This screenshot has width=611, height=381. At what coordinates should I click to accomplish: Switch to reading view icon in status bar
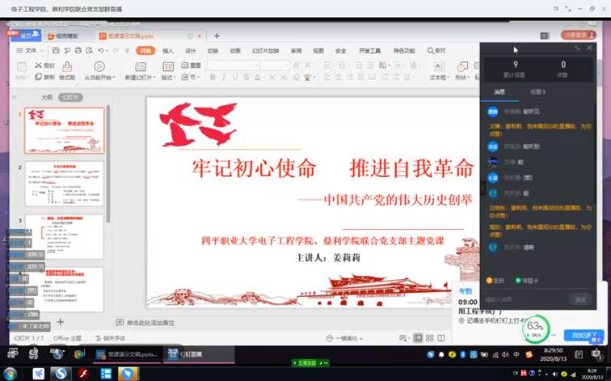[441, 337]
